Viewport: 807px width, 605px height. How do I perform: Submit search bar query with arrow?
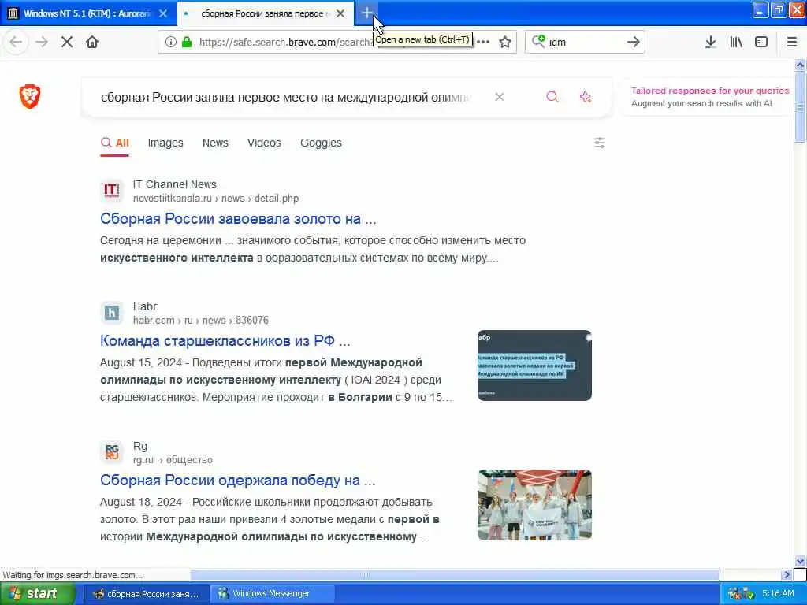[x=633, y=43]
